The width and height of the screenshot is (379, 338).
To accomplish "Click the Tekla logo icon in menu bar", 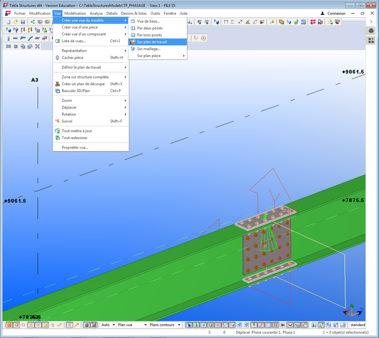I will (8, 13).
